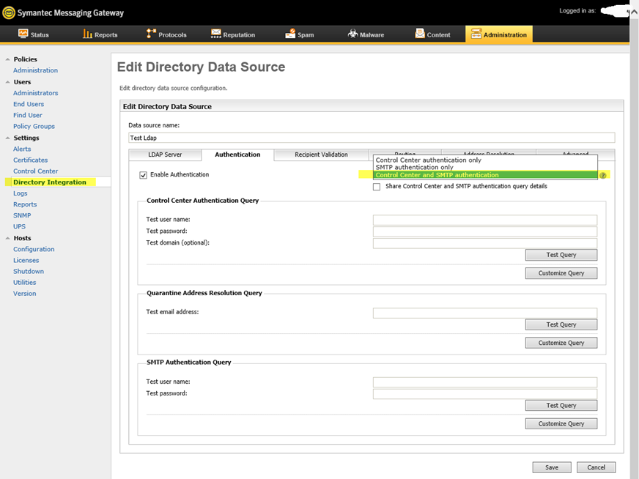The height and width of the screenshot is (479, 639).
Task: Click the Protocols network icon
Action: (x=151, y=34)
